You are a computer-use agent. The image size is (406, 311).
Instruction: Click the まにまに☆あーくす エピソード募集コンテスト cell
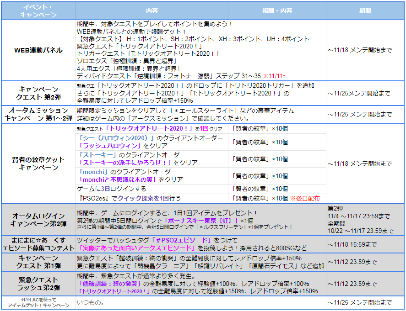[x=38, y=244]
